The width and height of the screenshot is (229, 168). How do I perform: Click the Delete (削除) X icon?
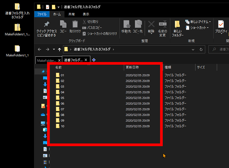click(151, 24)
